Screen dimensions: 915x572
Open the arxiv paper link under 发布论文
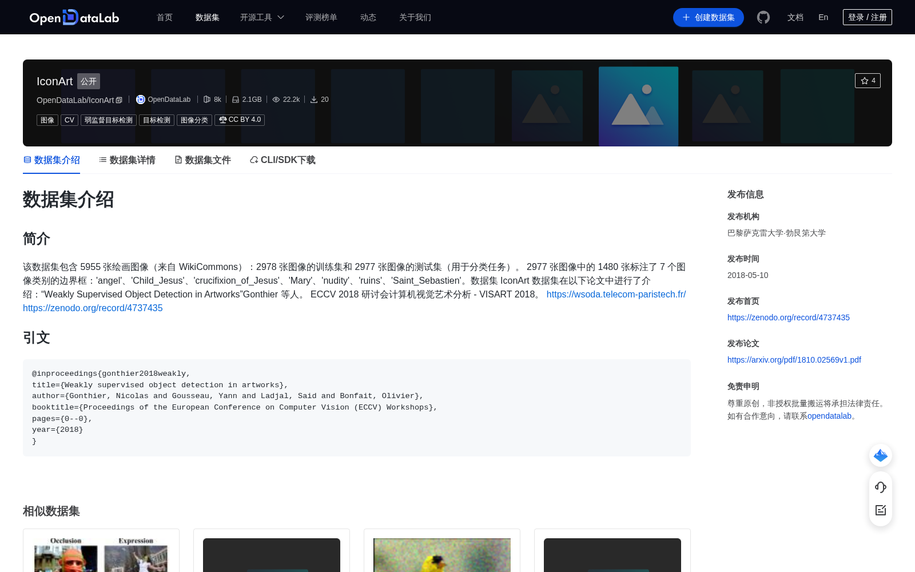[794, 360]
